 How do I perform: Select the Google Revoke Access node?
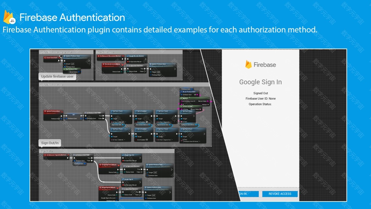(x=137, y=59)
